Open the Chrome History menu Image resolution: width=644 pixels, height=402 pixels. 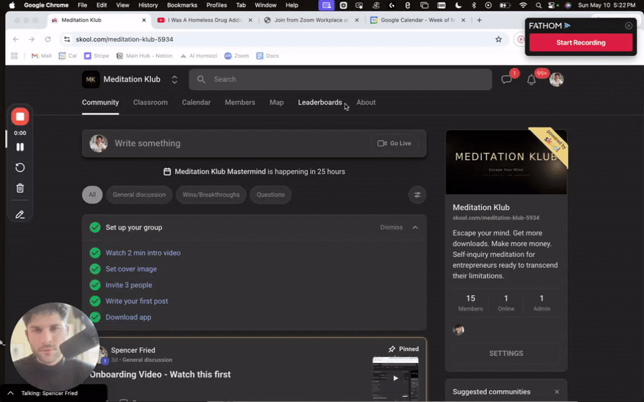pyautogui.click(x=148, y=5)
